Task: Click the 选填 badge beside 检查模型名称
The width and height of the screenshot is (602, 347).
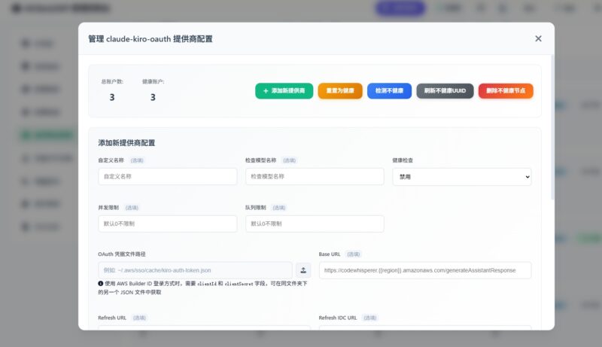Action: click(x=289, y=160)
